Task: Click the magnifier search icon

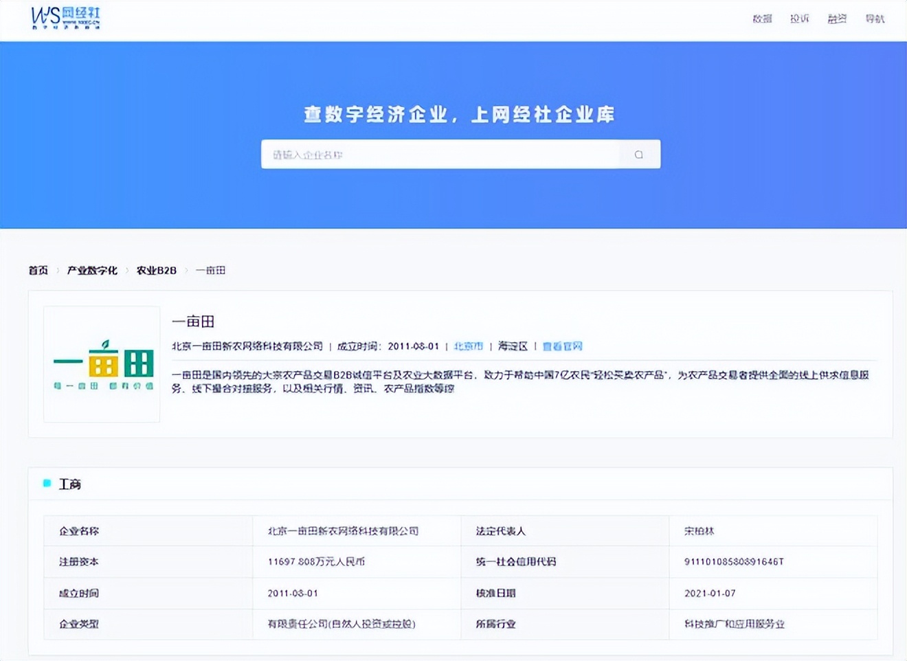Action: 639,155
